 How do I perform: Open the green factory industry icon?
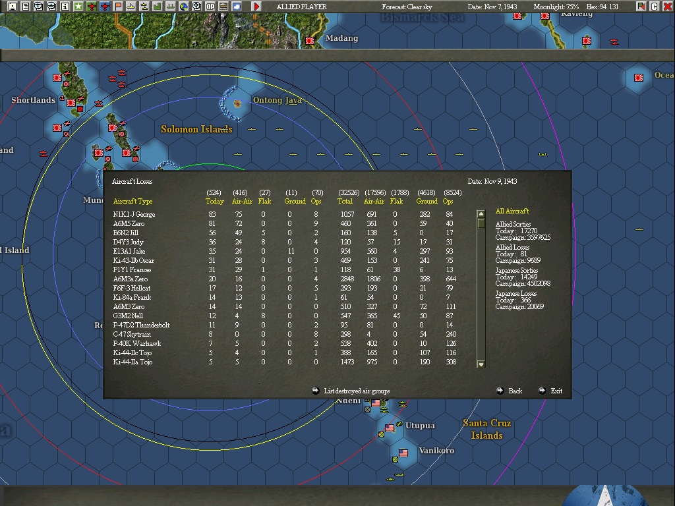coord(157,6)
